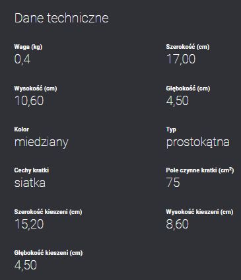Select the Głębokość kieszeni (cm) label
This screenshot has height=280, width=241.
[x=48, y=253]
